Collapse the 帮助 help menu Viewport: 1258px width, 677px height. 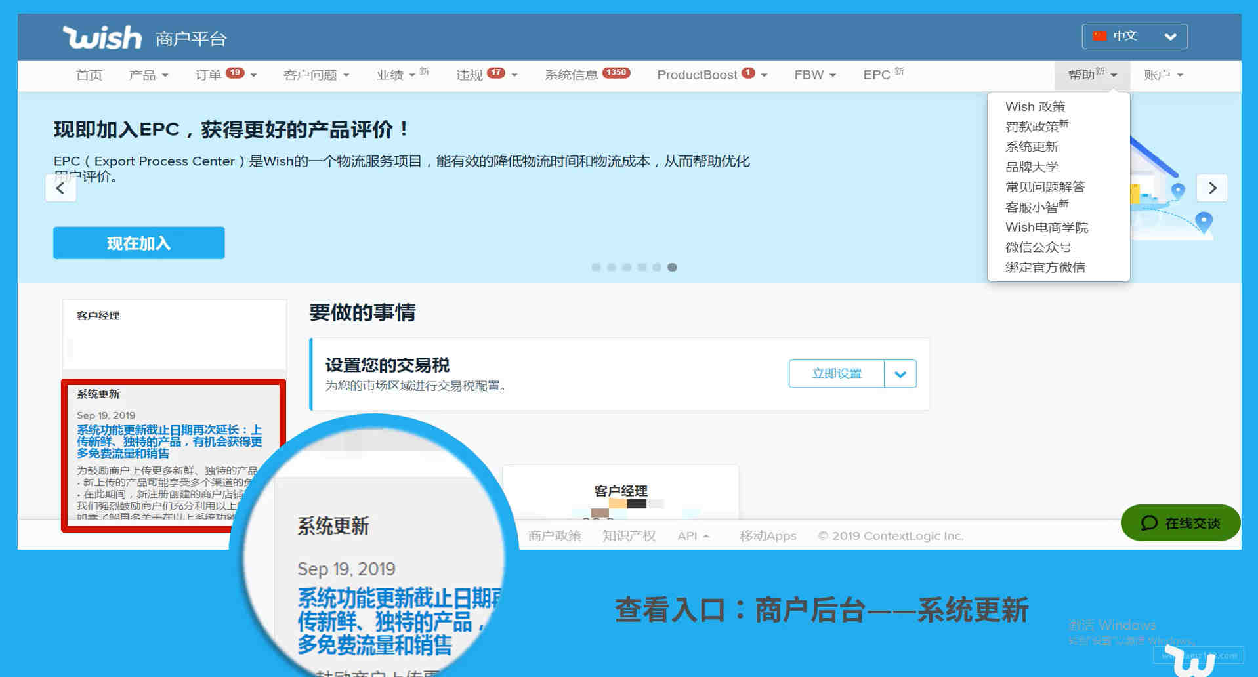1092,75
